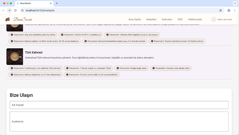Click chip text 'Toplam demleme süresi 4-5 dakika olmalı'

click(x=184, y=41)
